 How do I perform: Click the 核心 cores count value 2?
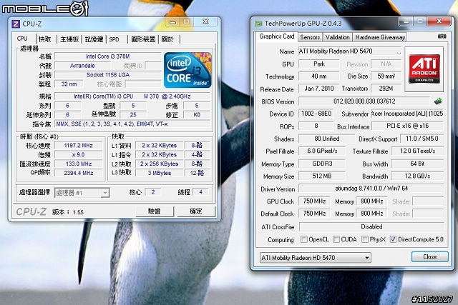point(152,192)
